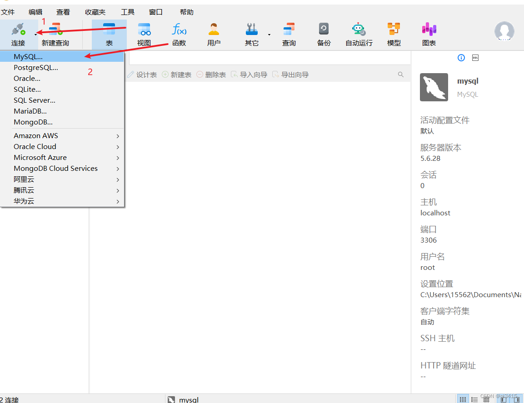Image resolution: width=524 pixels, height=403 pixels.
Task: Click the 新建表 button
Action: pyautogui.click(x=176, y=75)
